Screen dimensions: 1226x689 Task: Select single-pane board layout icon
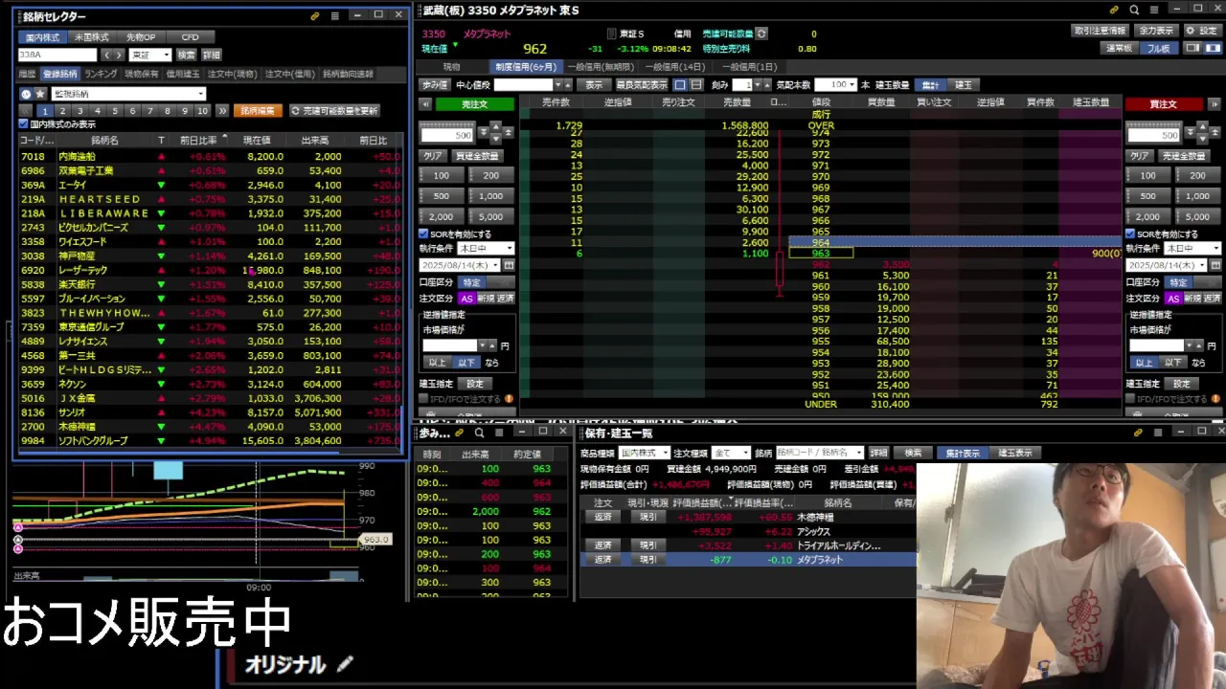(x=1192, y=48)
